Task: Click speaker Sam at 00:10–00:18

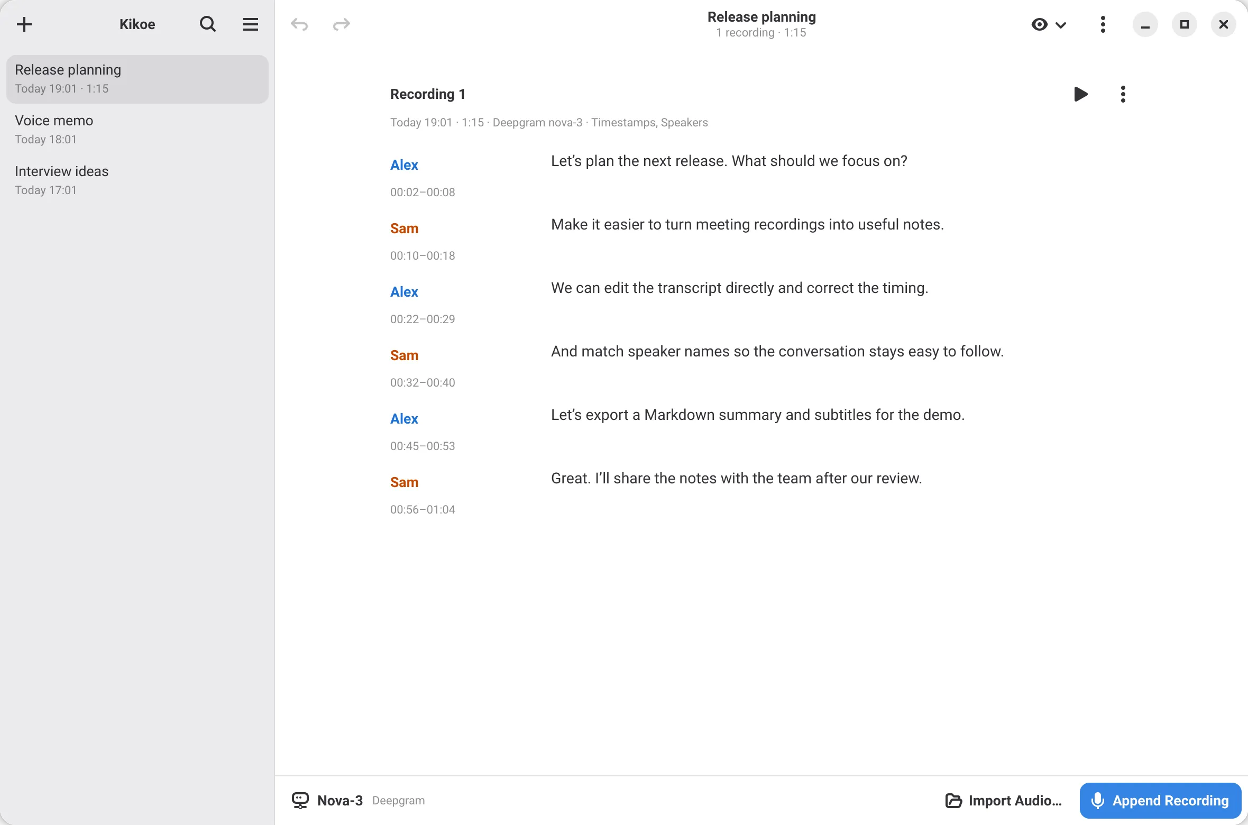Action: point(404,228)
